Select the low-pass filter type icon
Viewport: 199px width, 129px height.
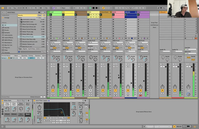point(45,118)
